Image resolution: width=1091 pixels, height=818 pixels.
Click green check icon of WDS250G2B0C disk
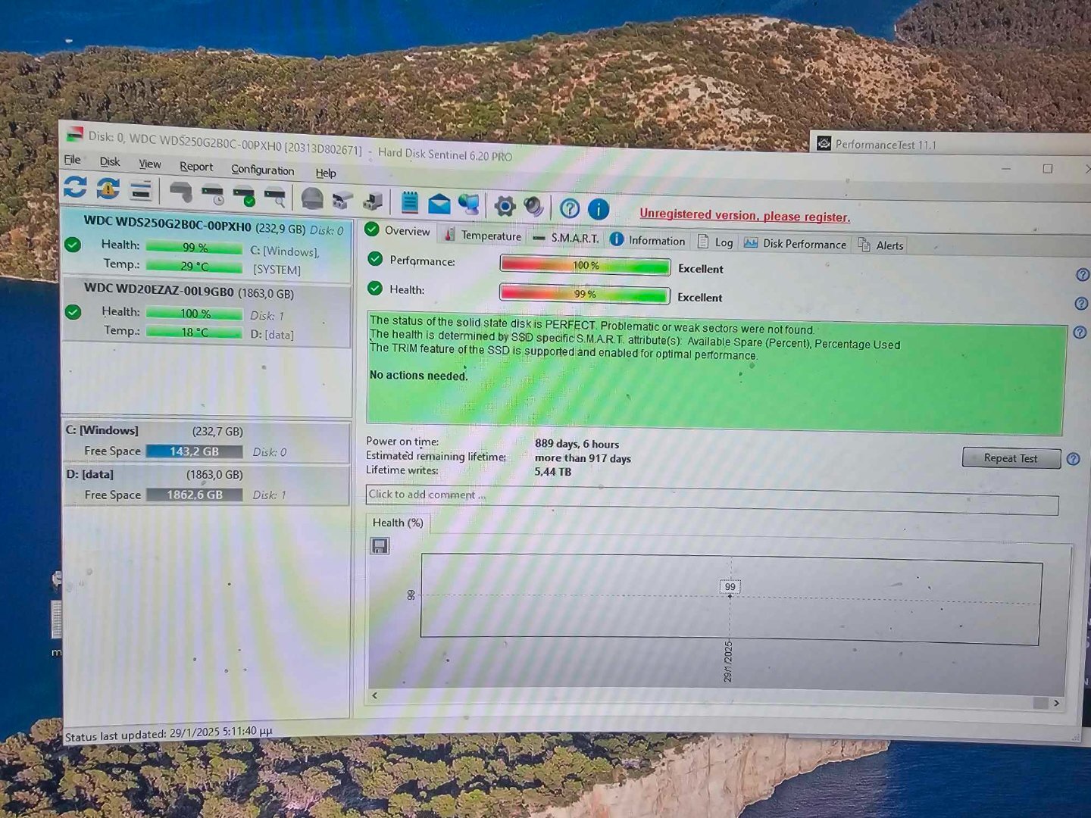coord(73,245)
